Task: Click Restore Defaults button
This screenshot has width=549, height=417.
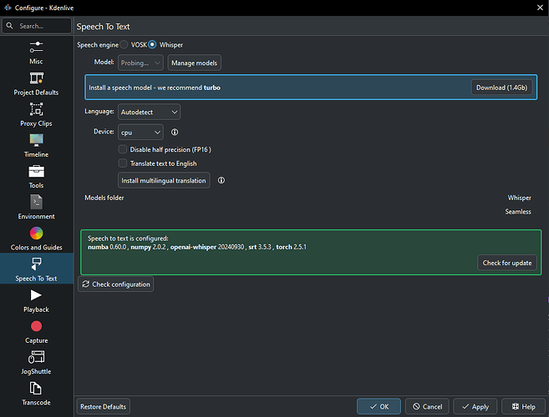Action: [104, 406]
